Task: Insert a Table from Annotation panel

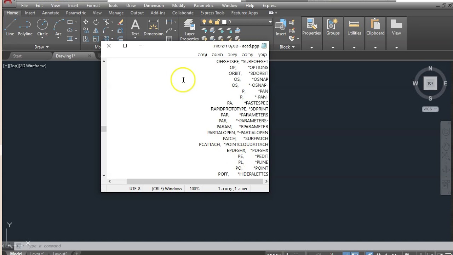Action: (x=169, y=39)
